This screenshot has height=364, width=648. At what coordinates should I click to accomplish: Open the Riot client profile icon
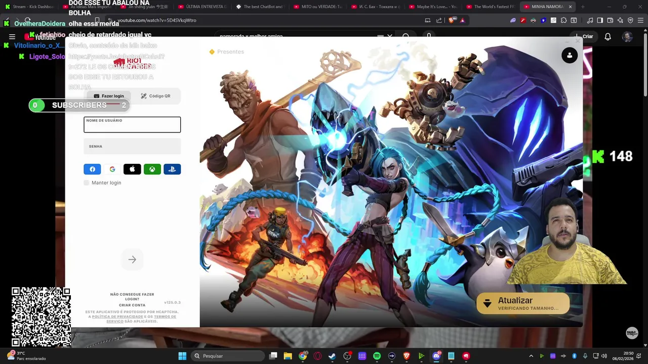point(570,56)
